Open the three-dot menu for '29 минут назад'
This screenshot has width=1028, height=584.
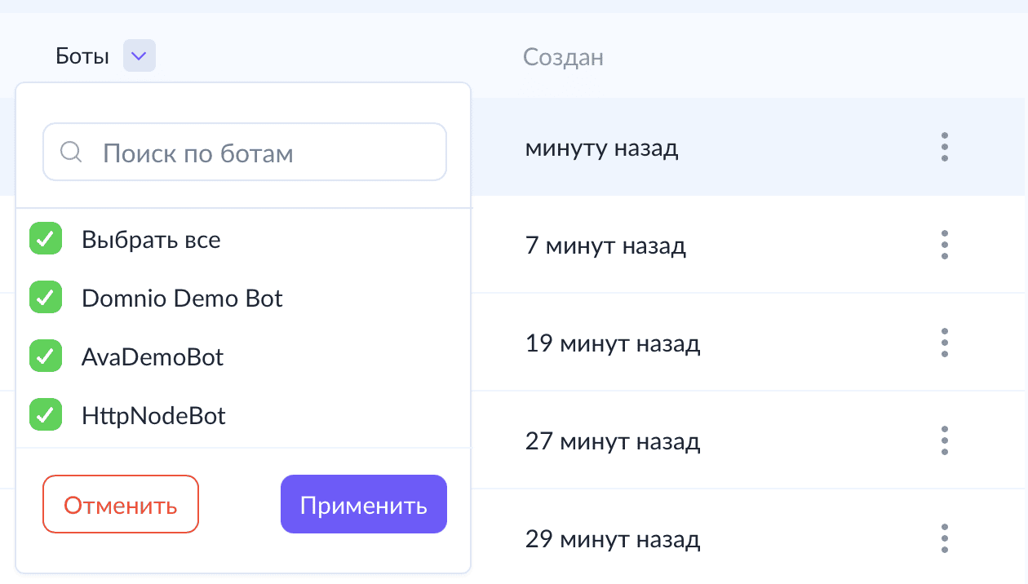pos(944,538)
